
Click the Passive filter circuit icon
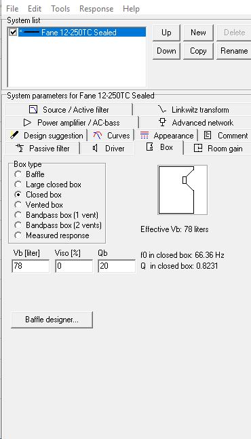click(20, 148)
